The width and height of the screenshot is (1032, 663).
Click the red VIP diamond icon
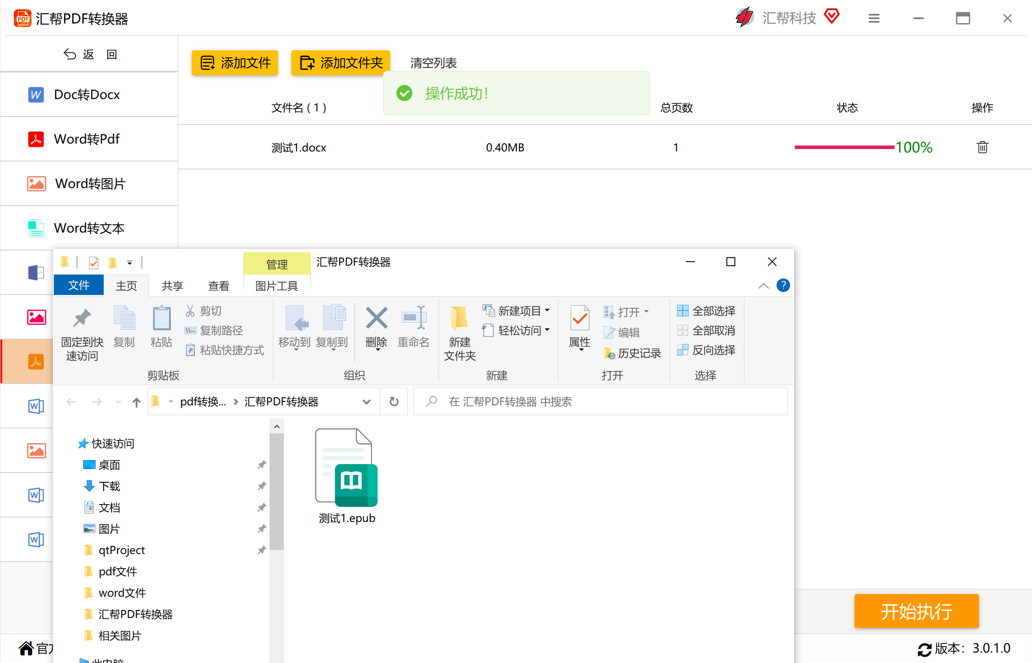pos(831,16)
